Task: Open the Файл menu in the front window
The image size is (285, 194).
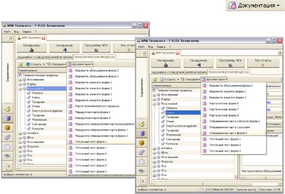Action: tap(141, 47)
